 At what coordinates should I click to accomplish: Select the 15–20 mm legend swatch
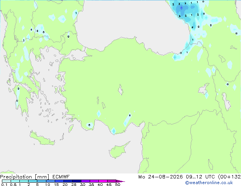point(59,181)
